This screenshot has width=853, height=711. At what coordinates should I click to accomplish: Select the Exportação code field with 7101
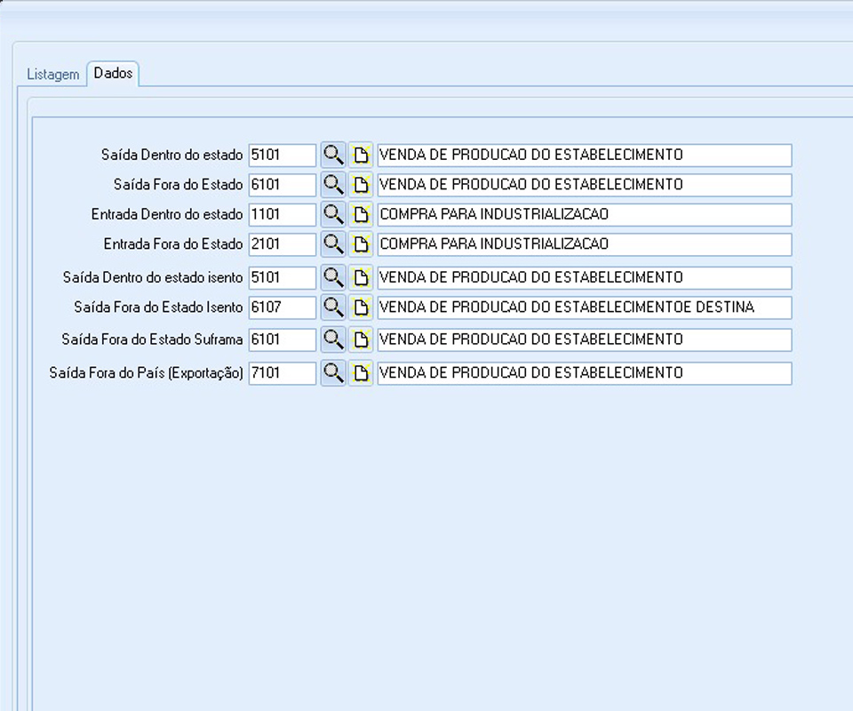(282, 373)
